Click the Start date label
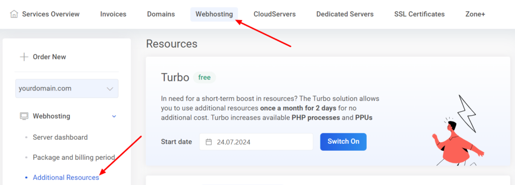The width and height of the screenshot is (515, 185). pyautogui.click(x=177, y=142)
